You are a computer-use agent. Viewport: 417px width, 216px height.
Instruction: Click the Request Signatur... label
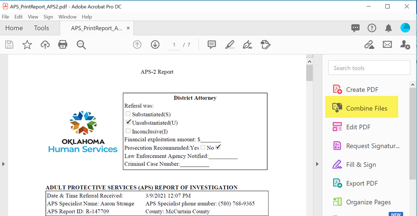pos(372,146)
